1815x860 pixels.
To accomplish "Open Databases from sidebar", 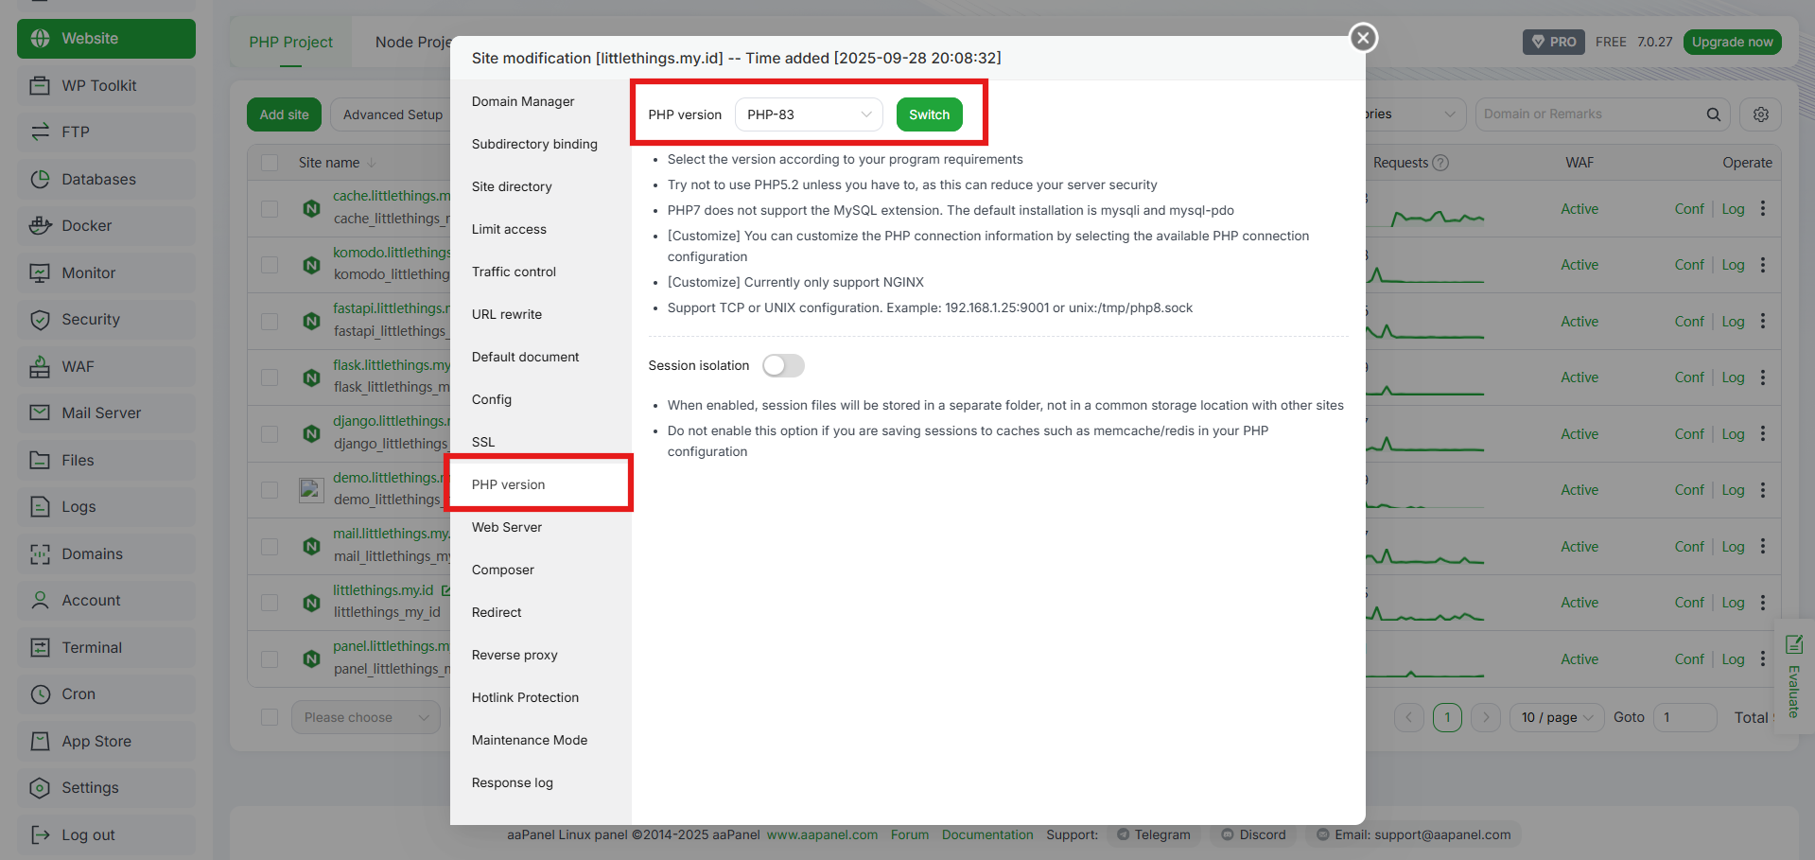I will 106,180.
